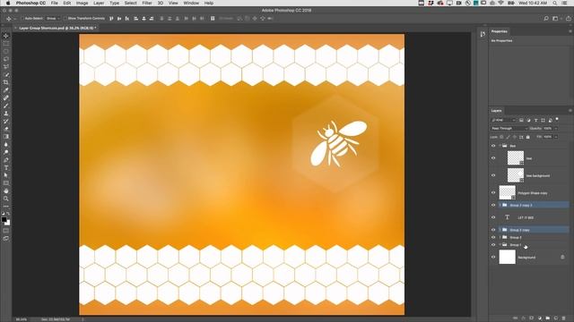The image size is (574, 322).
Task: Turn layer filtering on or off
Action: (x=557, y=119)
